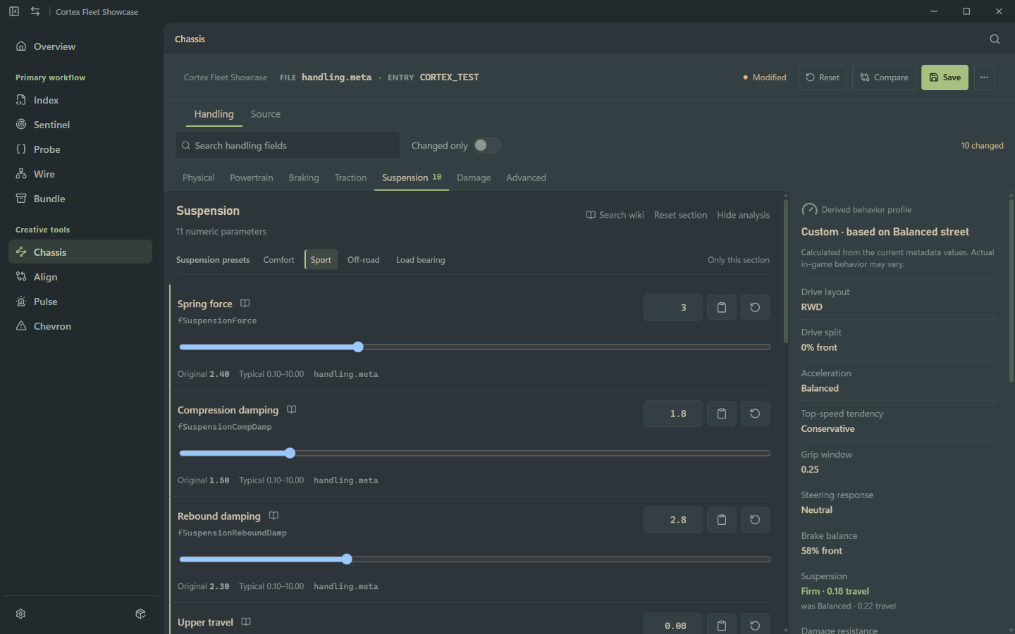Adjust the Compression damping slider handle
The image size is (1015, 634).
point(290,453)
